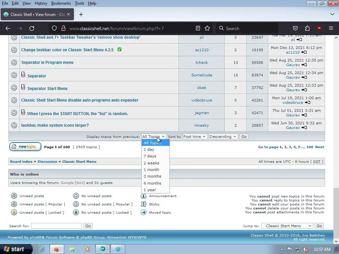Choose 2 weeks from the dropdown list
This screenshot has height=254, width=339.
tap(156, 163)
